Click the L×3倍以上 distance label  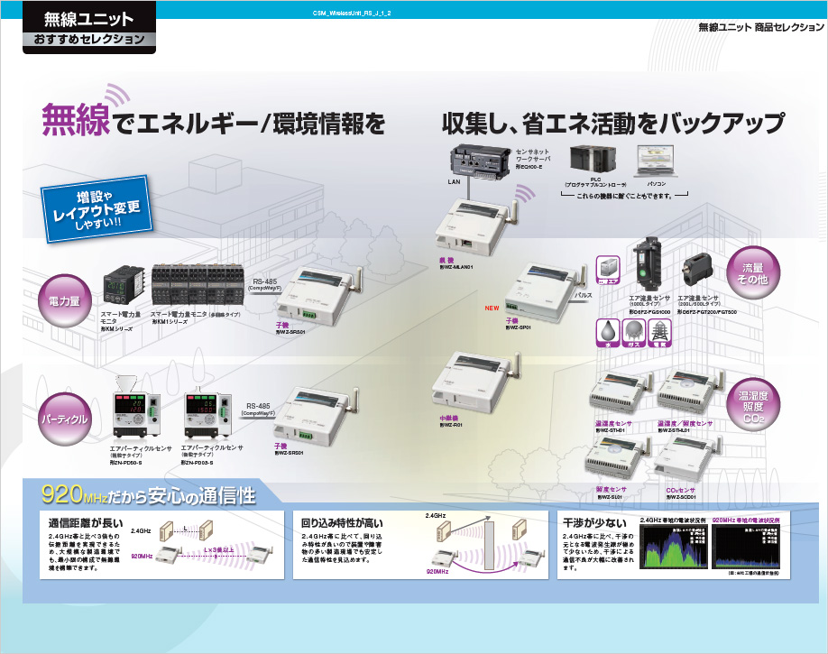tap(218, 550)
